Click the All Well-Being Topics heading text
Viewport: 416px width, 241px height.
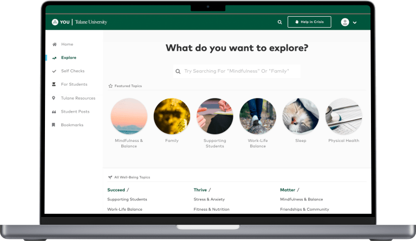click(x=132, y=178)
